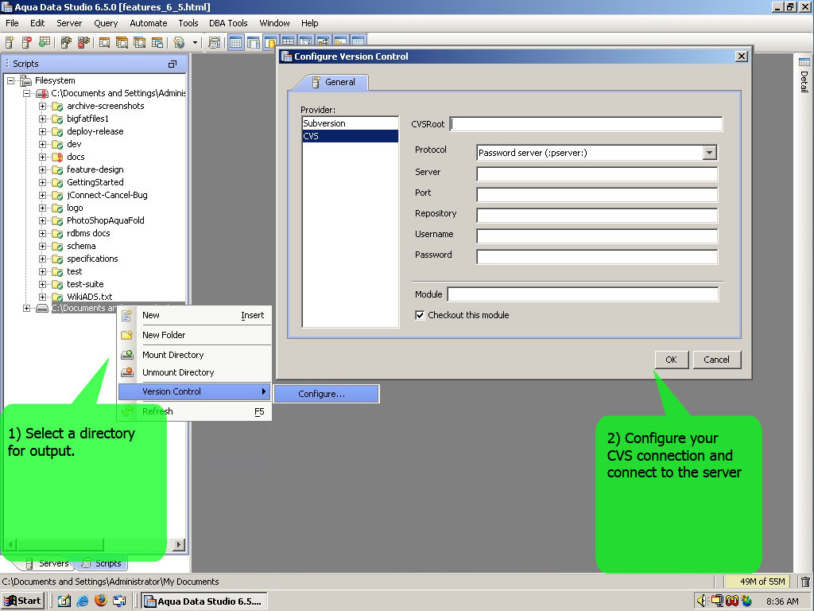Select Subversion in the Provider list

click(x=350, y=123)
